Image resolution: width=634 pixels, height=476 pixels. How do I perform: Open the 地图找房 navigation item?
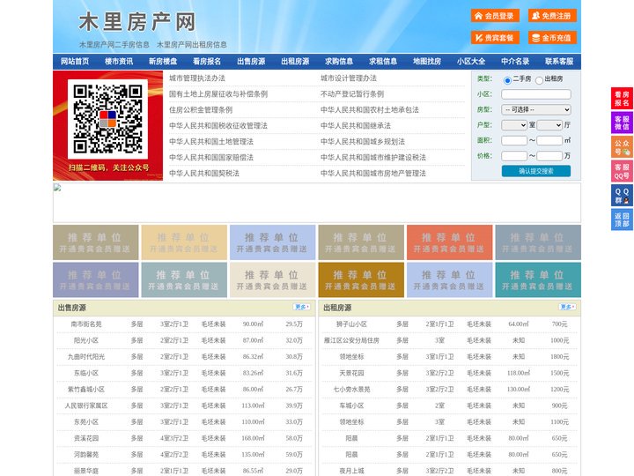tap(427, 62)
